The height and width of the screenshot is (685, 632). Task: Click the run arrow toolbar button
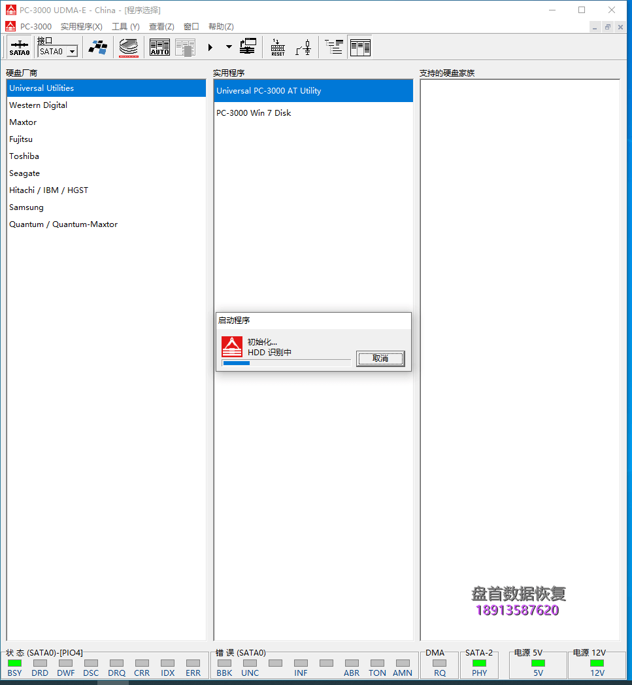(x=210, y=47)
